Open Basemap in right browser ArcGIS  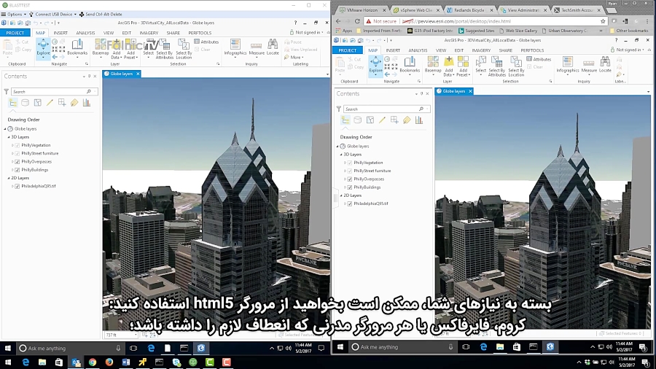click(x=433, y=66)
